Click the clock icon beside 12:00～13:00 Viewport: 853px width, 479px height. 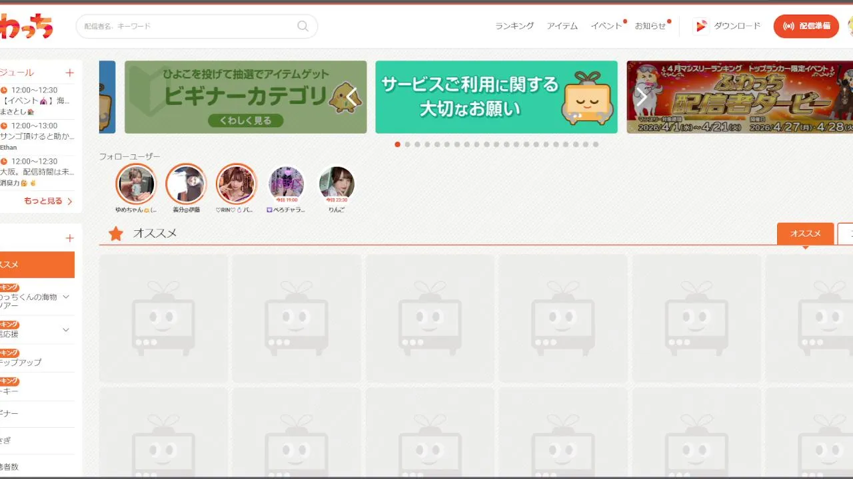coord(4,126)
